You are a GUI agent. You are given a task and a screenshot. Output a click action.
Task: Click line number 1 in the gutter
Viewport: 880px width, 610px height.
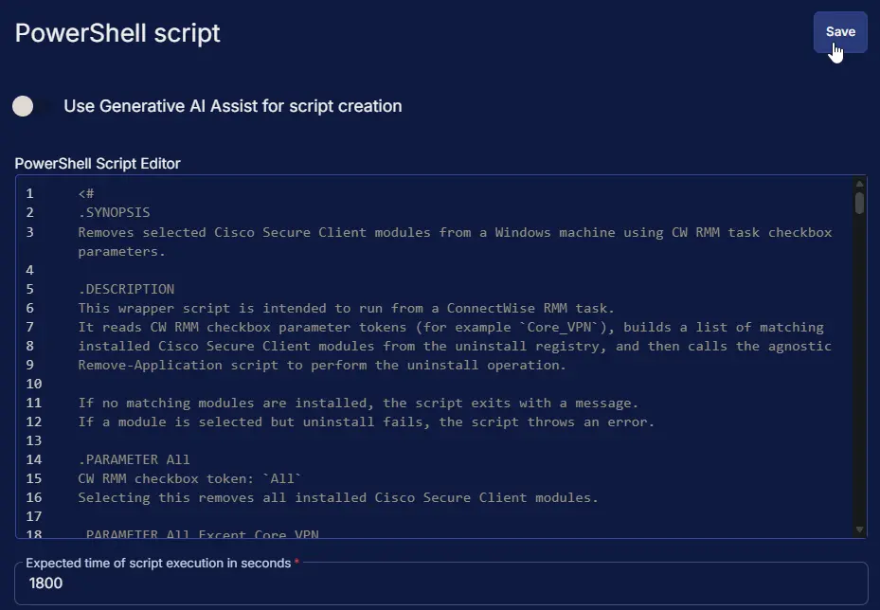point(29,194)
